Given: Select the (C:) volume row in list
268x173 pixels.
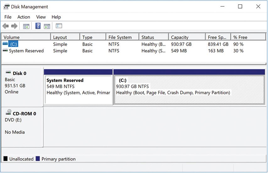Looking at the screenshot, I should point(13,44).
